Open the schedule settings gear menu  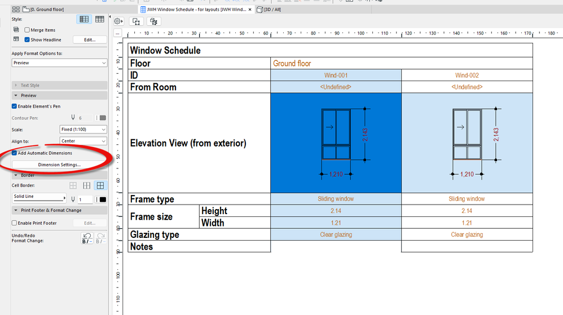coord(118,21)
